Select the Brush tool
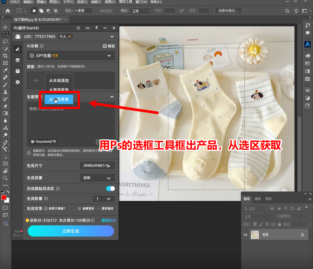The image size is (313, 269). (5, 84)
